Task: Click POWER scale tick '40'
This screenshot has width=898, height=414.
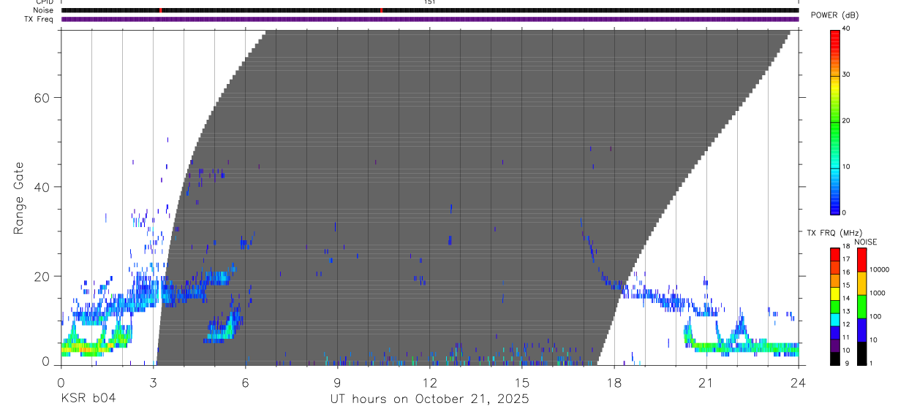Action: tap(846, 28)
